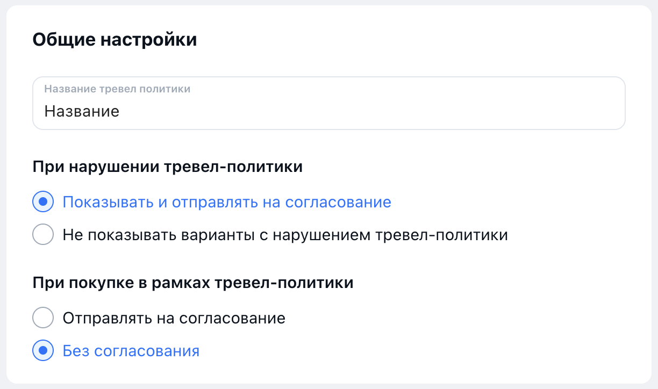Choose 'Не показывать варианты с нарушением' radio circle
The width and height of the screenshot is (658, 389).
(x=43, y=235)
